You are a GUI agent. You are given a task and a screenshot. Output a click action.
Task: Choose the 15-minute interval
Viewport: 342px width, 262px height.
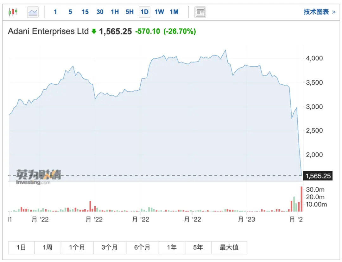coord(85,12)
